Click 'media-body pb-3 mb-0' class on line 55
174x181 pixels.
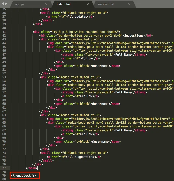[85, 85]
